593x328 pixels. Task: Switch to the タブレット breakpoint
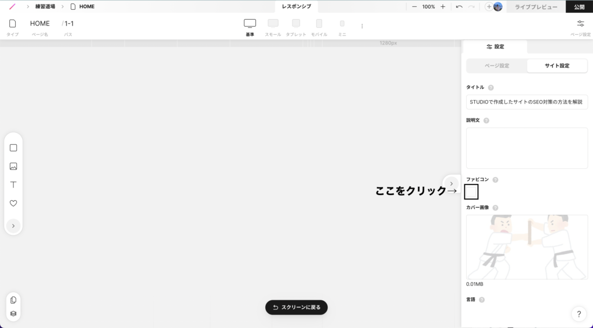tap(296, 28)
